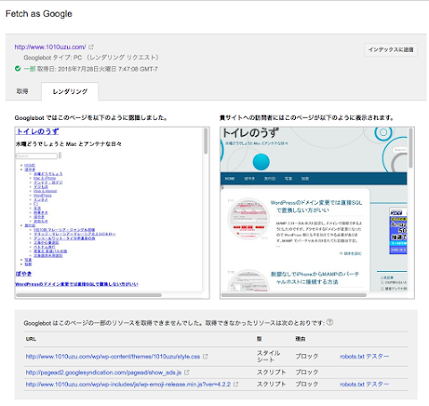Click external link icon beside 1010uzu.com URL
Viewport: 429px width, 406px height.
(91, 47)
